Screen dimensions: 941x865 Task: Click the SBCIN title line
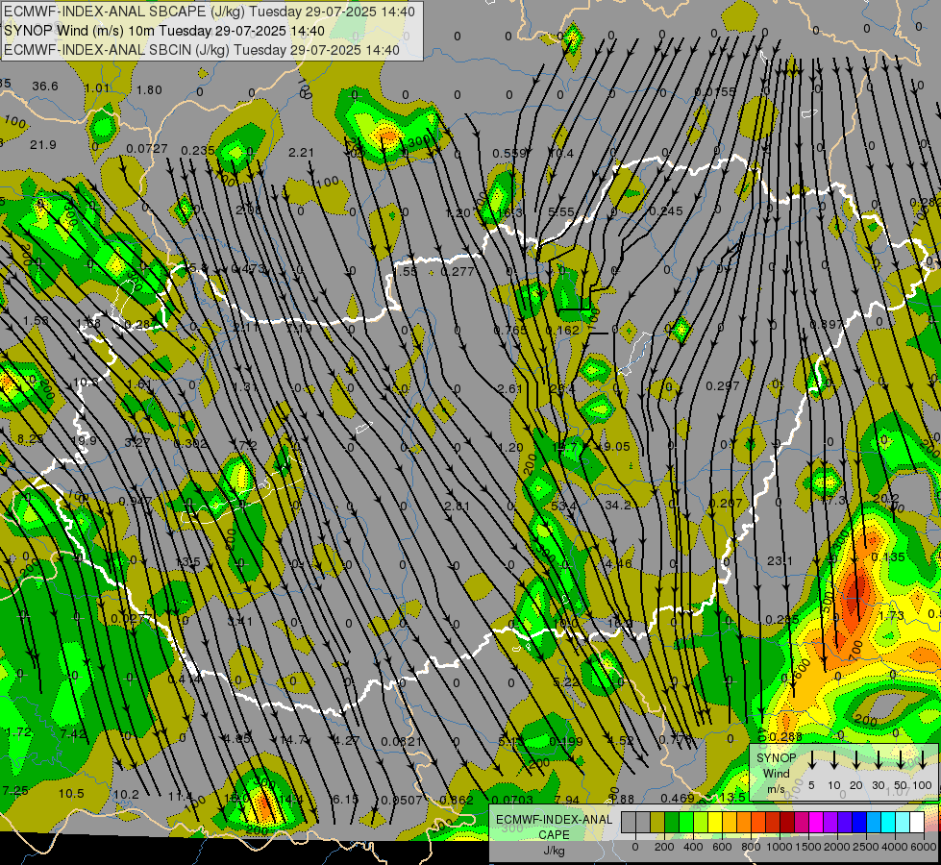pos(202,50)
